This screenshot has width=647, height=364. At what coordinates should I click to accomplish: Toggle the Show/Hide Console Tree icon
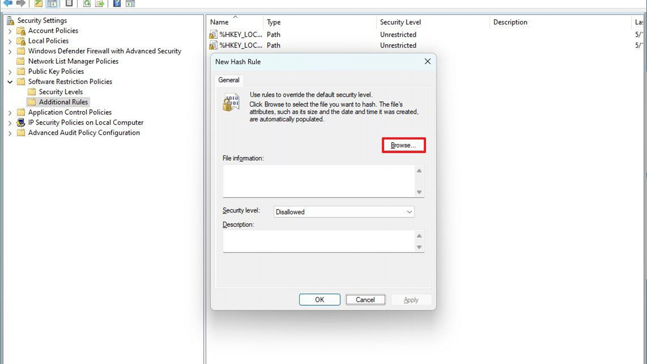point(52,3)
